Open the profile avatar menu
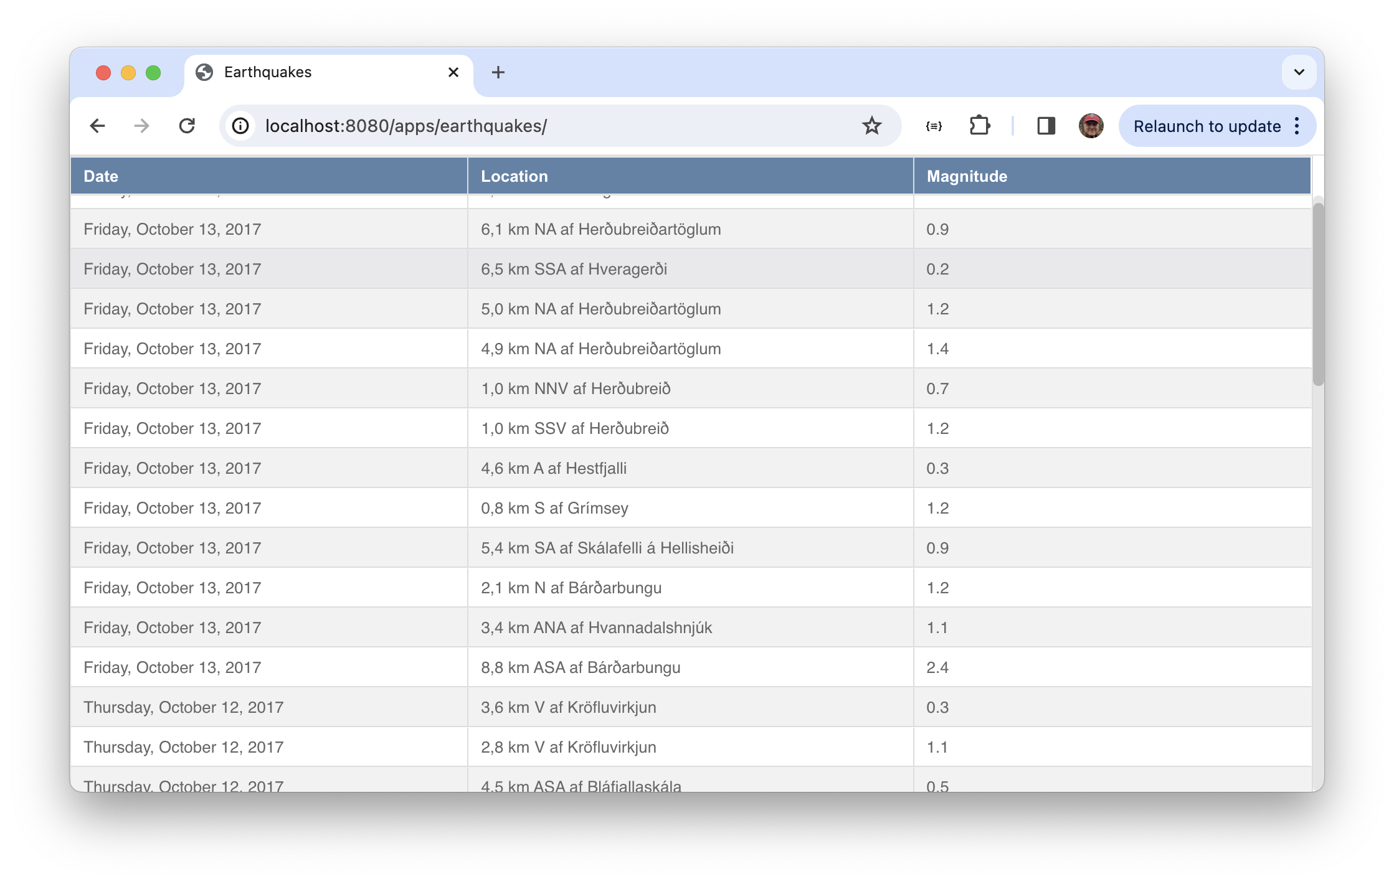The height and width of the screenshot is (884, 1394). [1091, 126]
